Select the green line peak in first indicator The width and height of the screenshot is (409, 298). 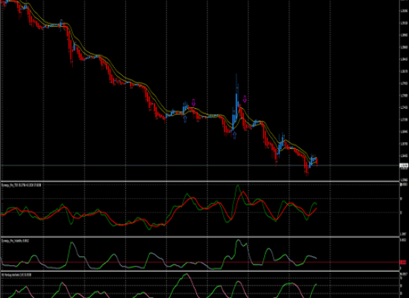coord(238,186)
